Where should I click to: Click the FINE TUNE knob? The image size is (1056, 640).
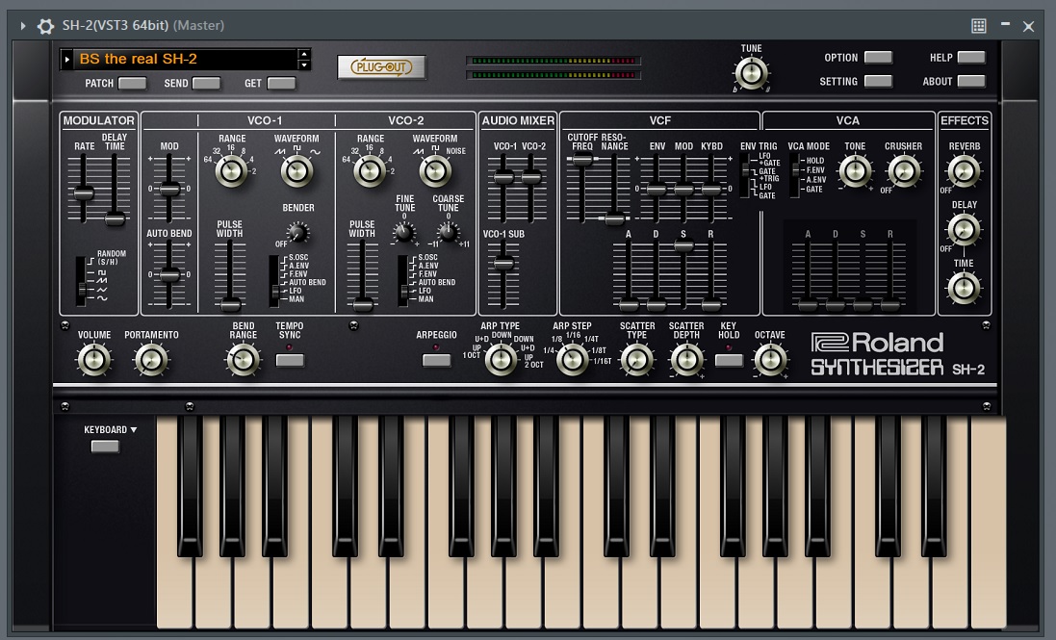[403, 233]
